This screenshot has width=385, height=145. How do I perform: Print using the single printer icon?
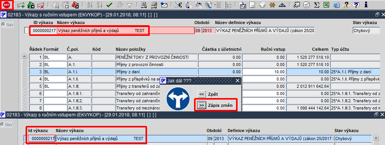click(144, 5)
